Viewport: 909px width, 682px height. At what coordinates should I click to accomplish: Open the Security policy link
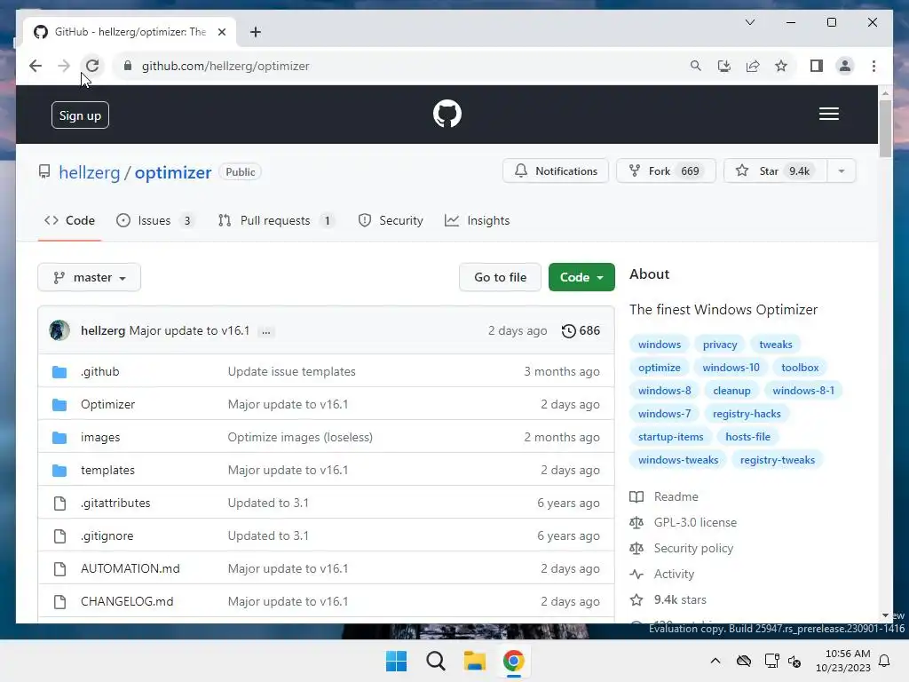[x=682, y=548]
